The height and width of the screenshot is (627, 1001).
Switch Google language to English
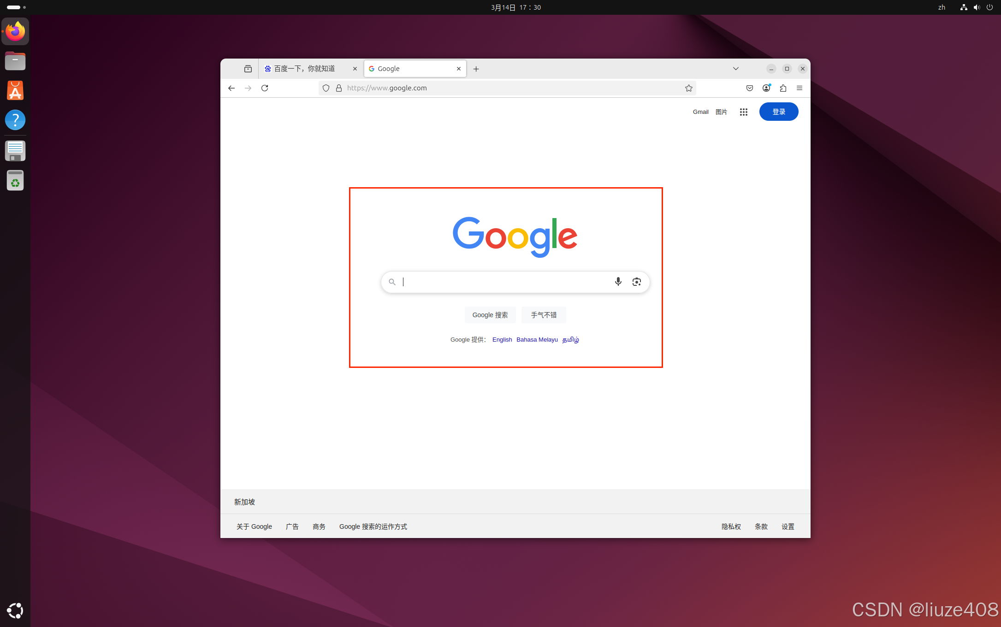pos(502,340)
